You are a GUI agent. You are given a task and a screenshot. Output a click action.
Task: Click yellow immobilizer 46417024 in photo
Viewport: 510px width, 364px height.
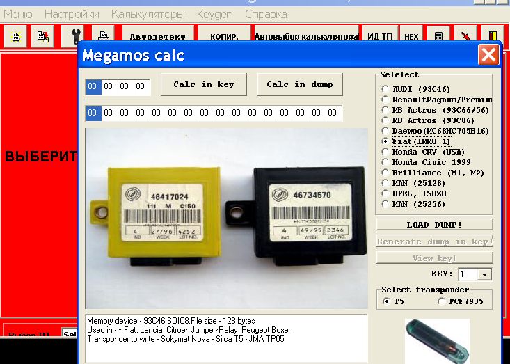[155, 216]
